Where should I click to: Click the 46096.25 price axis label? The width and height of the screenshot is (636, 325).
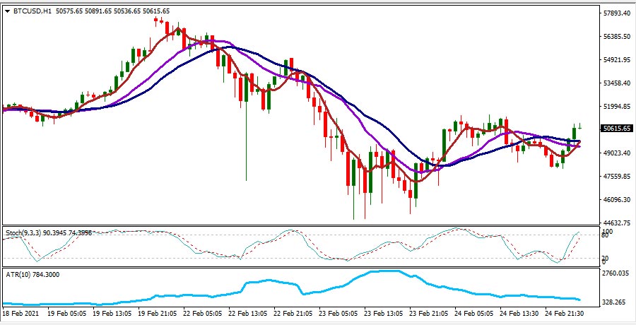pyautogui.click(x=616, y=200)
